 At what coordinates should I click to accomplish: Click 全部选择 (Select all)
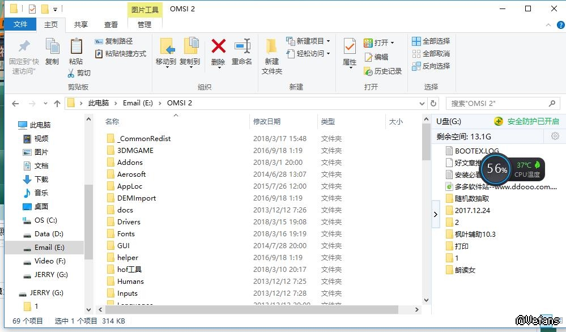pos(431,41)
